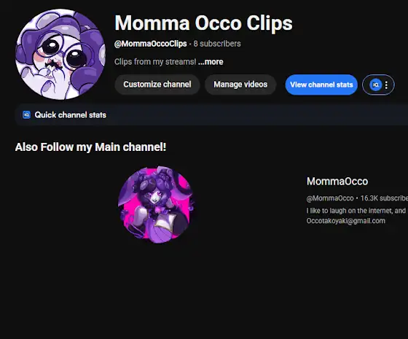Click the 'Clips from my streams!' description
Screen dimensions: 408x339
pos(155,62)
